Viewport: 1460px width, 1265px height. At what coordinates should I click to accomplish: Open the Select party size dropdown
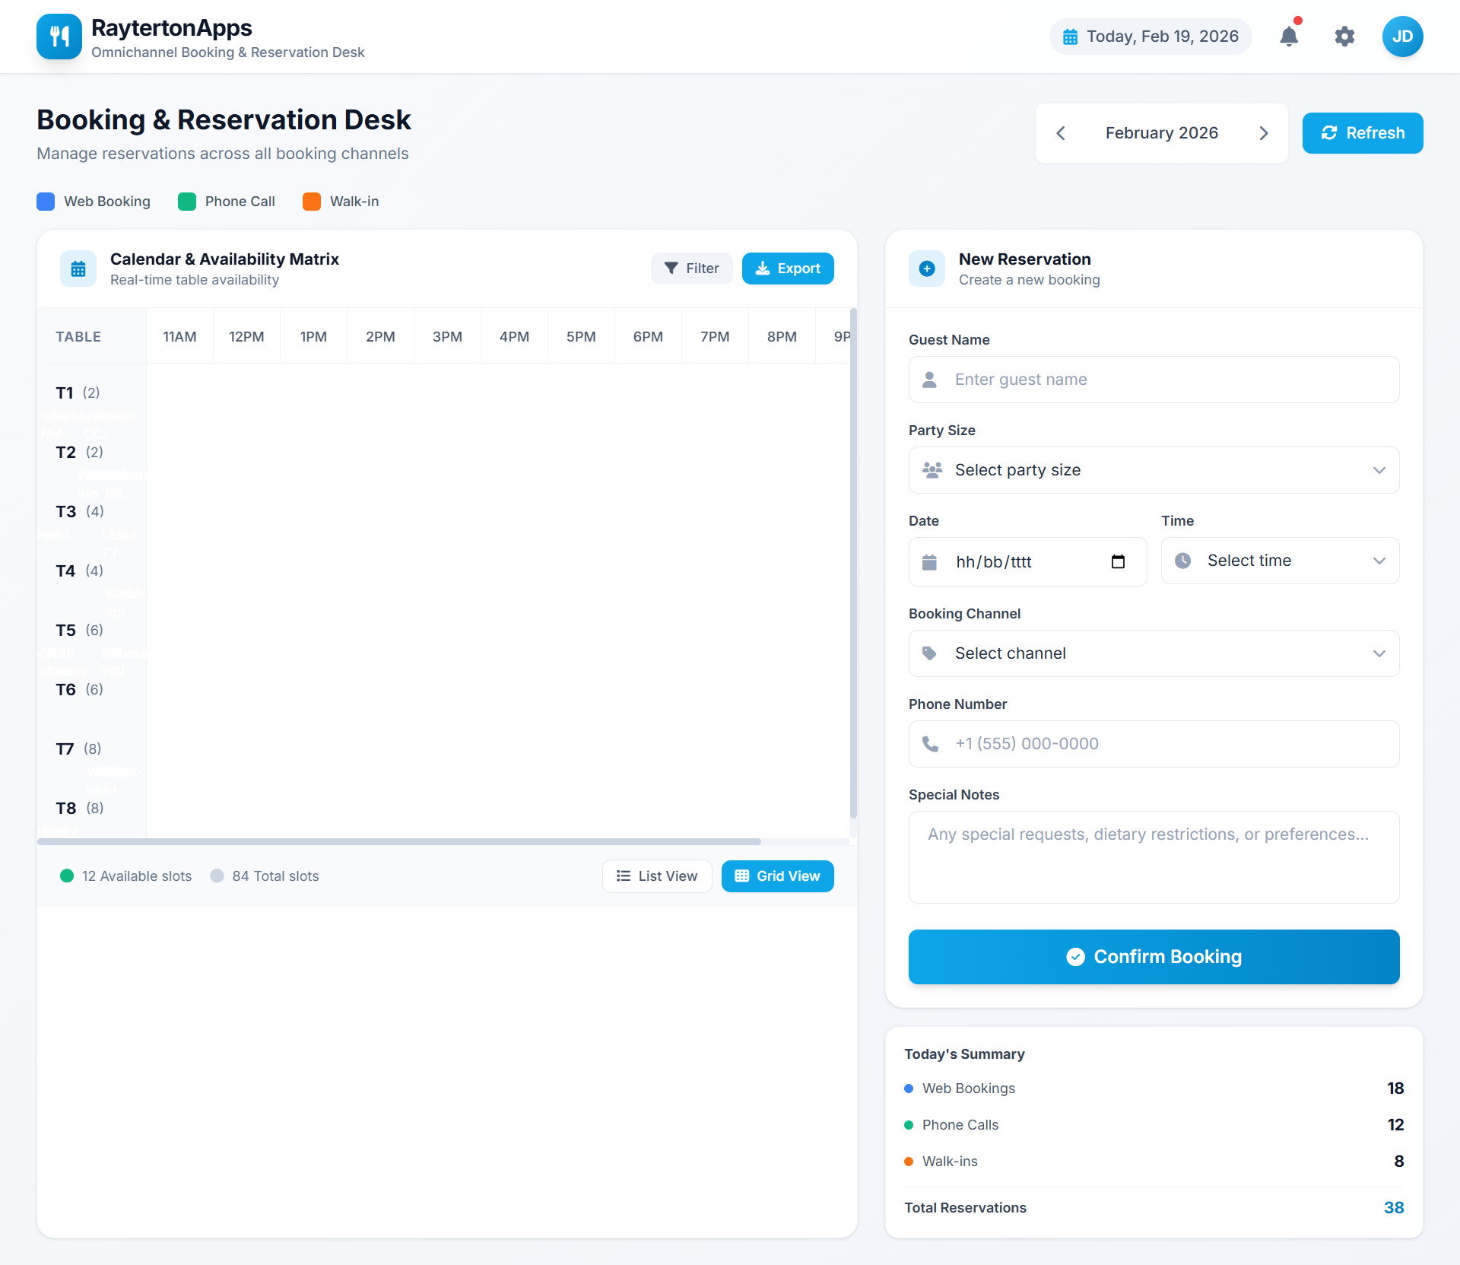pos(1153,469)
